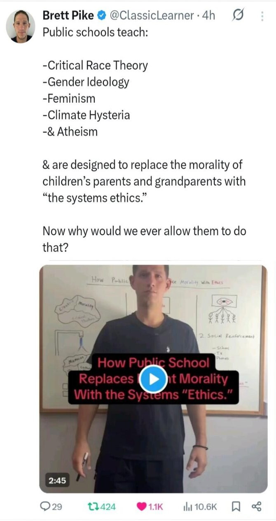Click the 1.1K likes count
276x521 pixels.
point(155,507)
